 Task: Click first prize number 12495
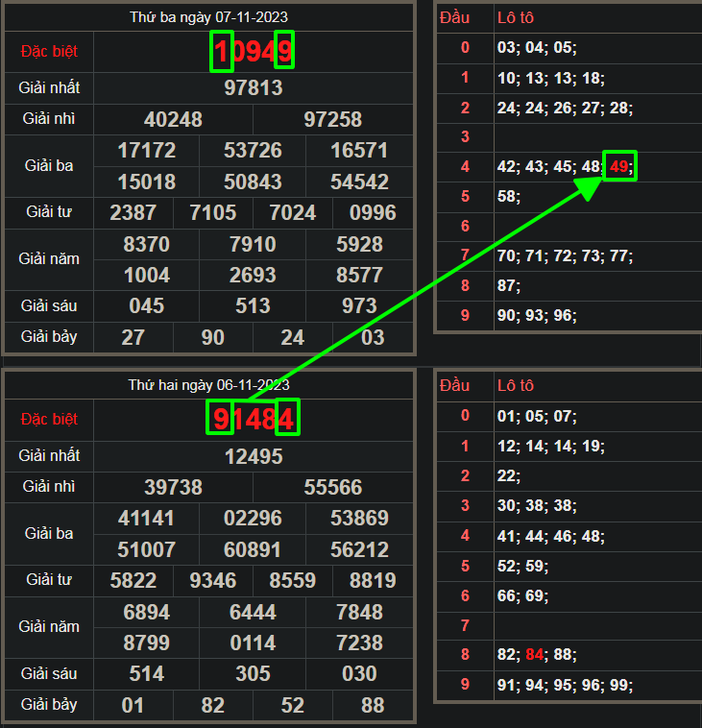(253, 456)
